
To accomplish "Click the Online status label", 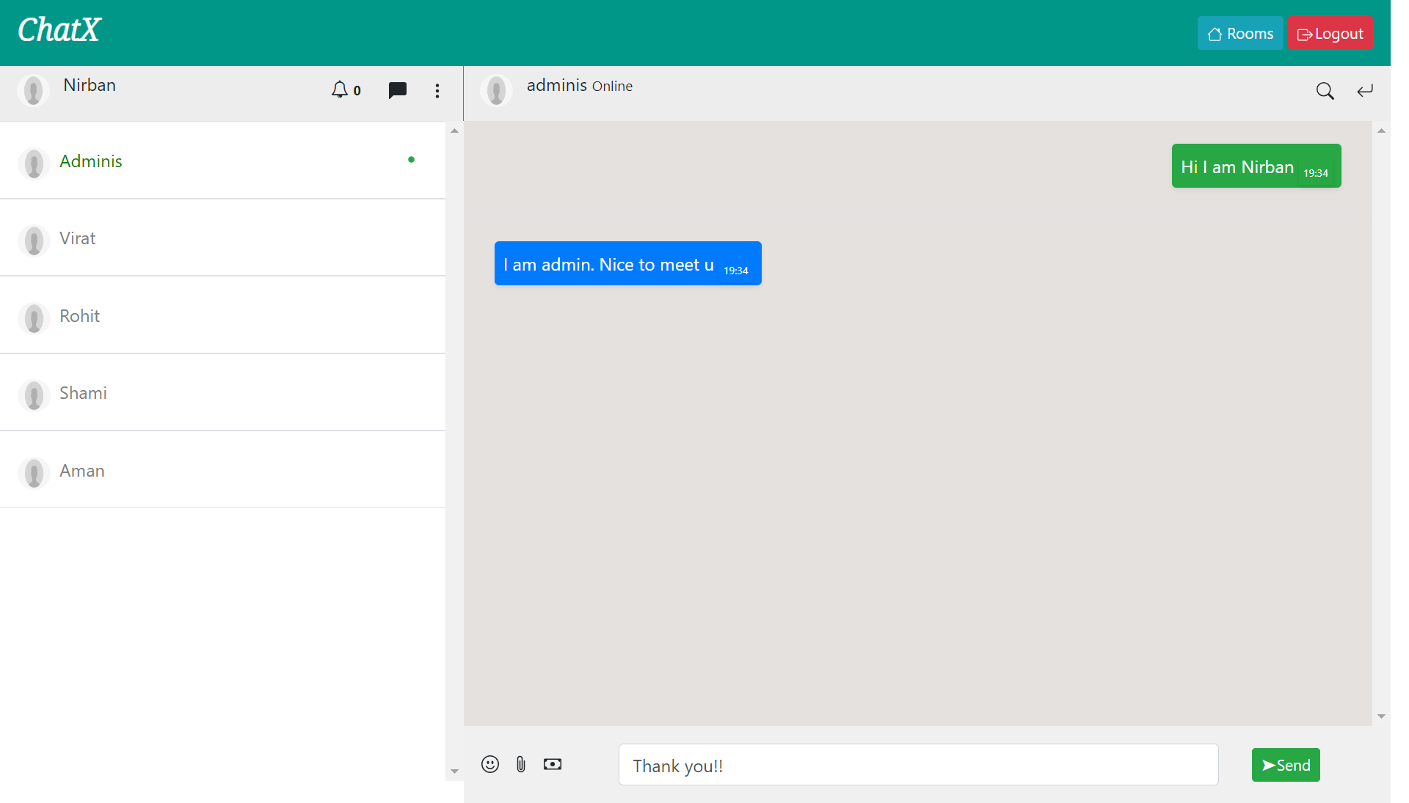I will click(612, 86).
